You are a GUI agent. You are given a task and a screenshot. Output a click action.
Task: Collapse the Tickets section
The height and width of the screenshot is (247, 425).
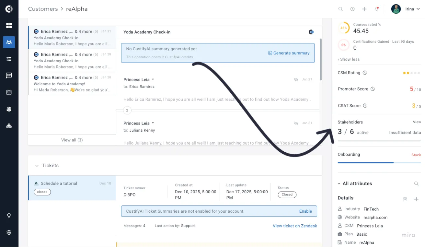[37, 166]
